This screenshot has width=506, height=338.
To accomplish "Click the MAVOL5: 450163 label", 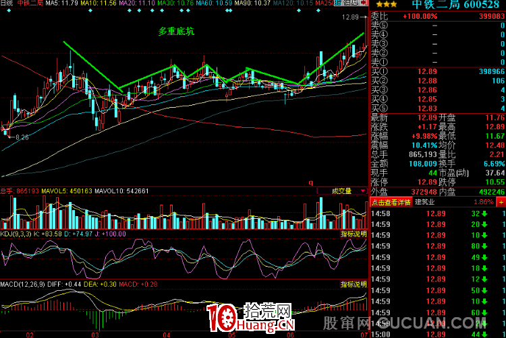I will pos(67,191).
